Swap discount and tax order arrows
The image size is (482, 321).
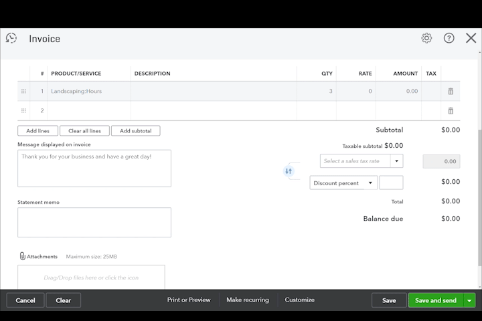coord(289,171)
